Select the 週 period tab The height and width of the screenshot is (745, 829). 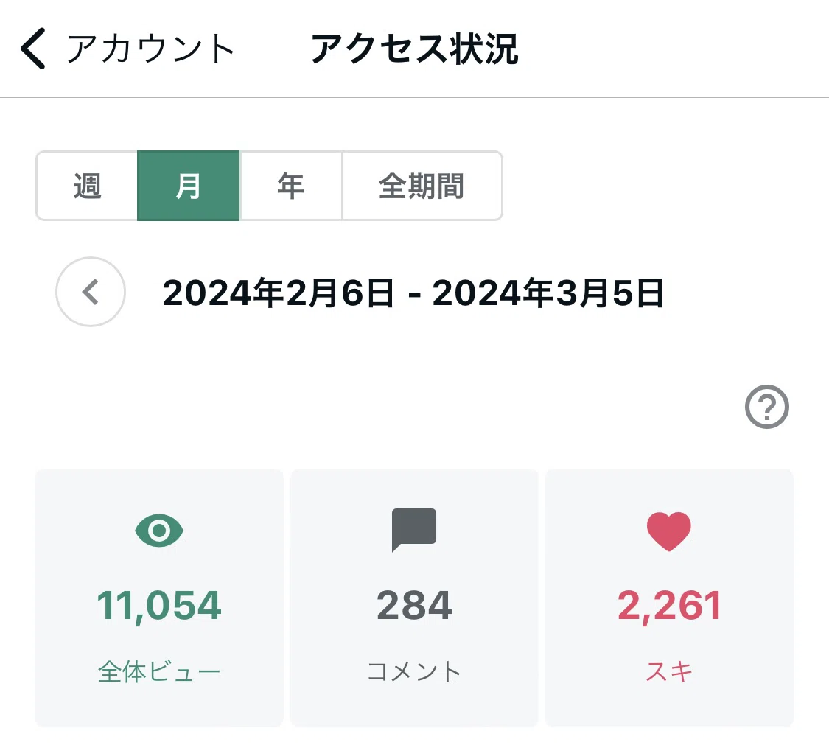[x=87, y=186]
